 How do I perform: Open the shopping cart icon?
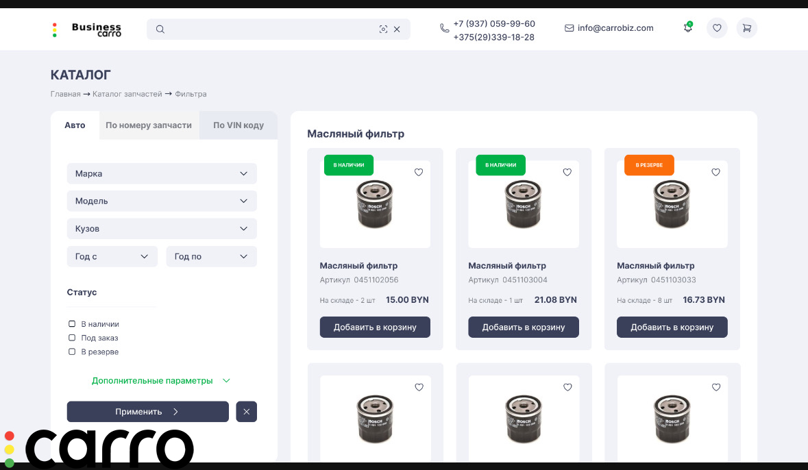(746, 28)
